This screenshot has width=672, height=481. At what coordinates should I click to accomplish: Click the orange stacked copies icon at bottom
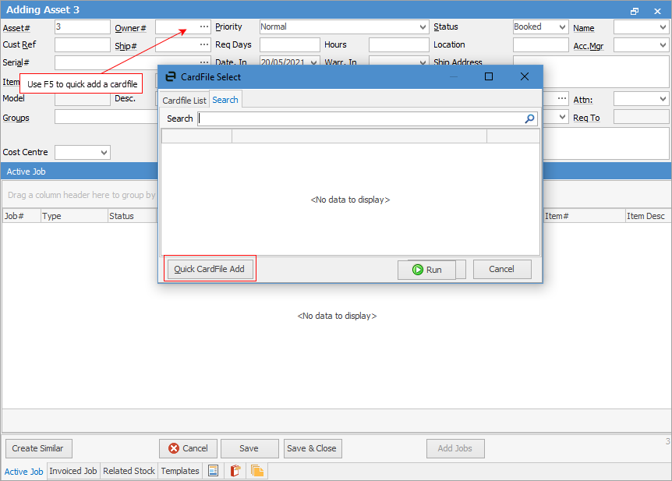click(x=256, y=471)
